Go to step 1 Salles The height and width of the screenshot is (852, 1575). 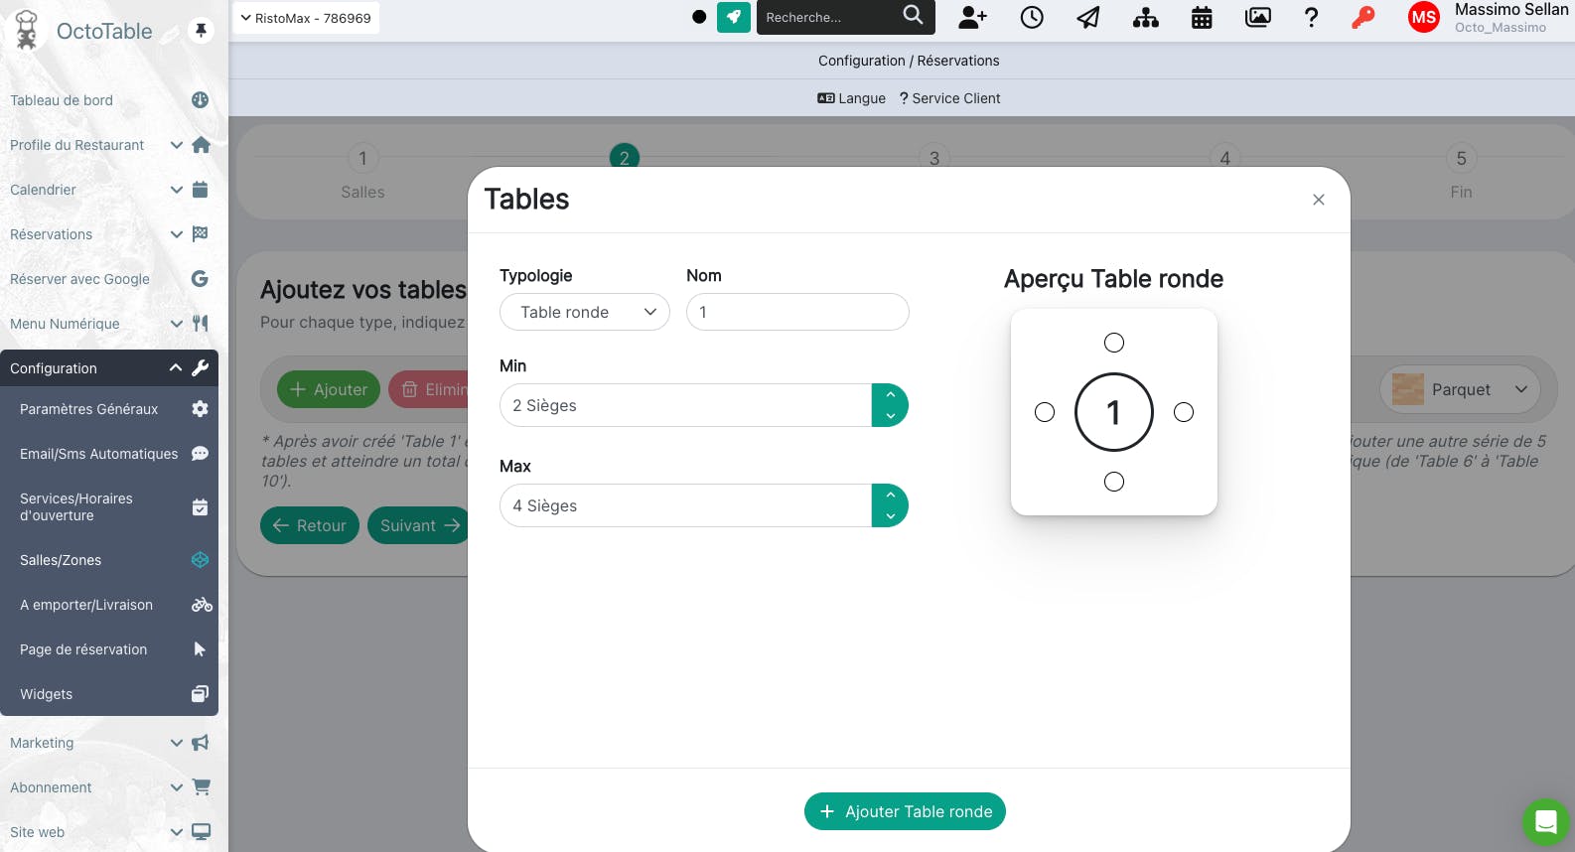coord(362,172)
